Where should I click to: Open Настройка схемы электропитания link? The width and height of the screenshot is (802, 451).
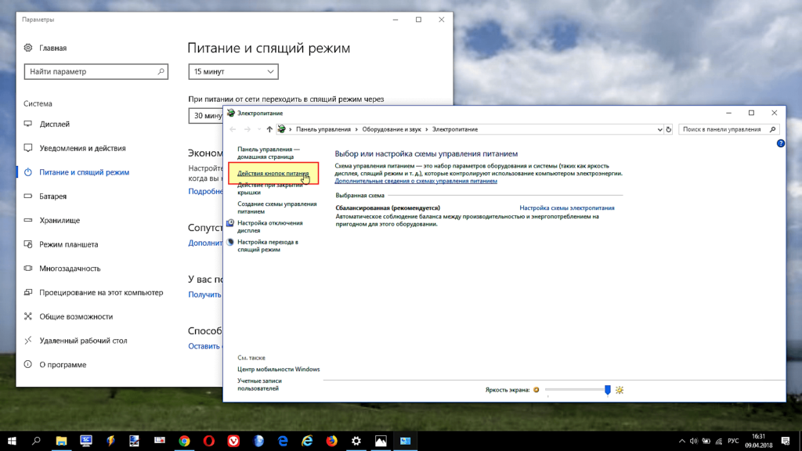[567, 208]
